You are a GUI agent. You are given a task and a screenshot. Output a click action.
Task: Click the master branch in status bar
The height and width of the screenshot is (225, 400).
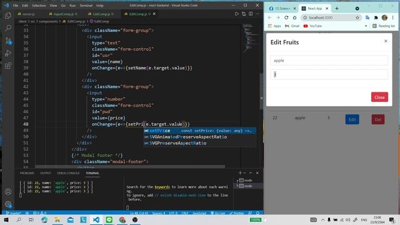click(x=14, y=213)
